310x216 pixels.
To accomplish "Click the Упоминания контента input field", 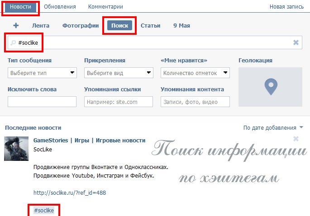I will coord(195,102).
